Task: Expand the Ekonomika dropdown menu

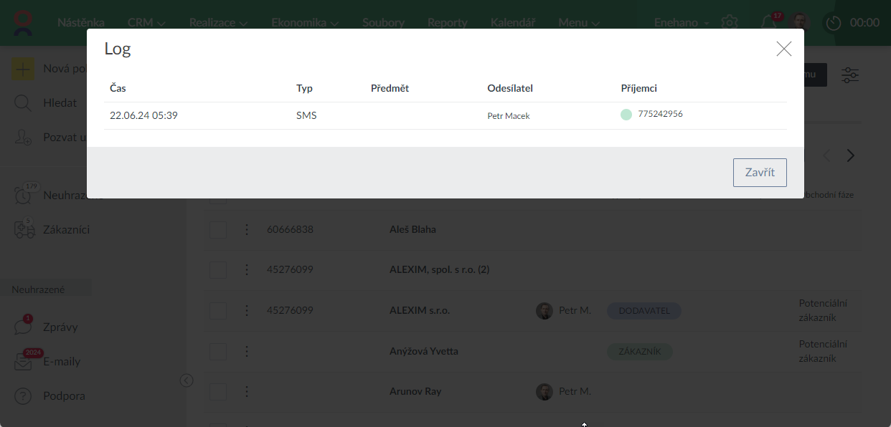Action: [304, 22]
